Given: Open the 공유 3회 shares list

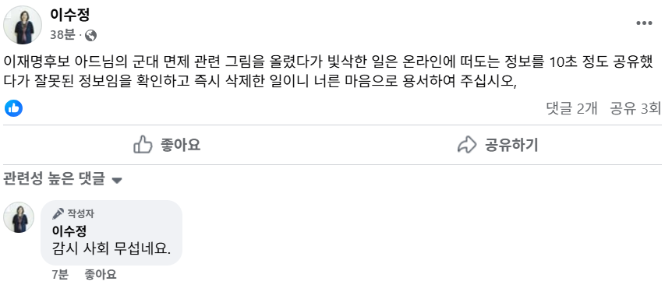Looking at the screenshot, I should (635, 109).
